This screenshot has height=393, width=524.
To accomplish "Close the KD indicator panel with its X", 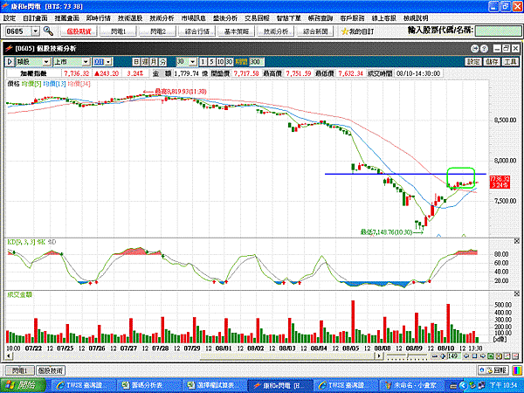I will [x=517, y=241].
